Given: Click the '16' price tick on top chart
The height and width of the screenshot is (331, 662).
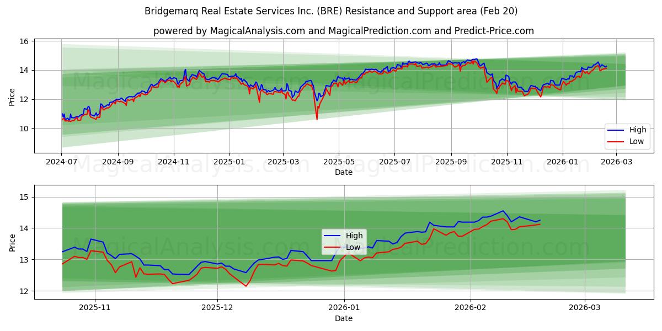Looking at the screenshot, I should tap(25, 41).
